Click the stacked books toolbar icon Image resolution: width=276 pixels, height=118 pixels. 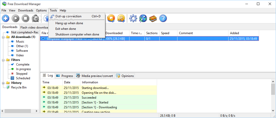tap(153, 18)
